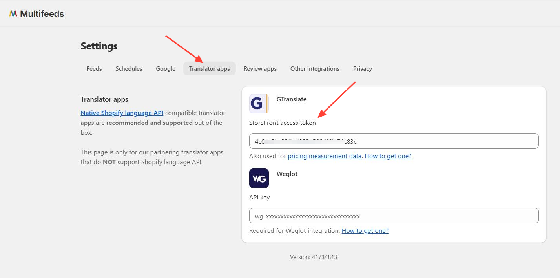Select the Translator apps tab
This screenshot has width=560, height=278.
(x=210, y=68)
